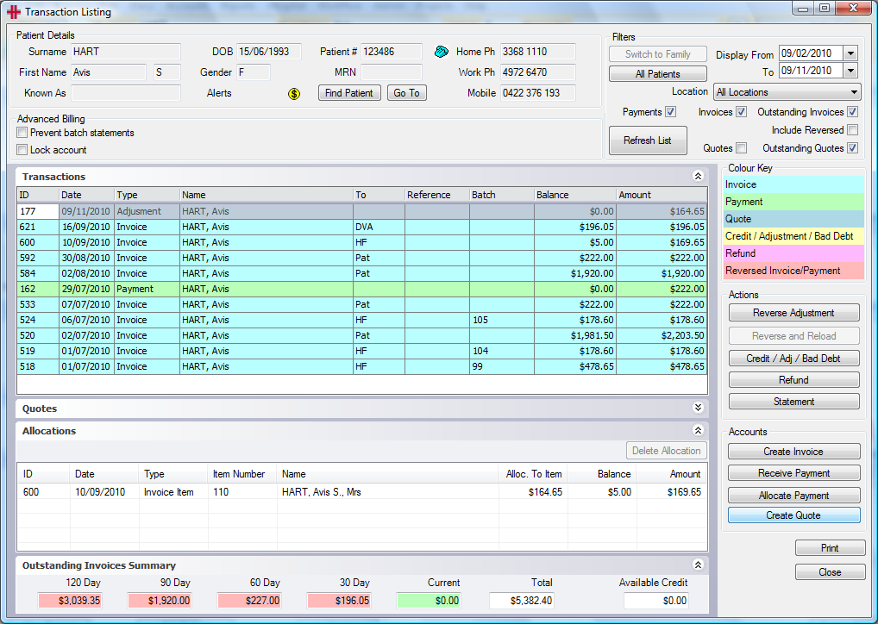Click Reverse Adjustment button
878x624 pixels.
794,313
